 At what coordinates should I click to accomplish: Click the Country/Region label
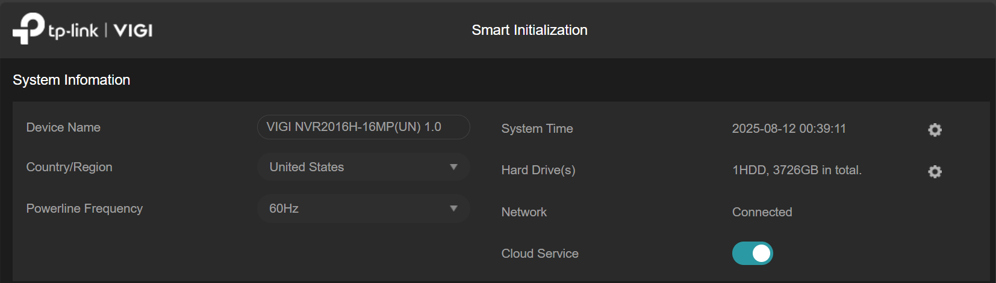click(x=69, y=167)
